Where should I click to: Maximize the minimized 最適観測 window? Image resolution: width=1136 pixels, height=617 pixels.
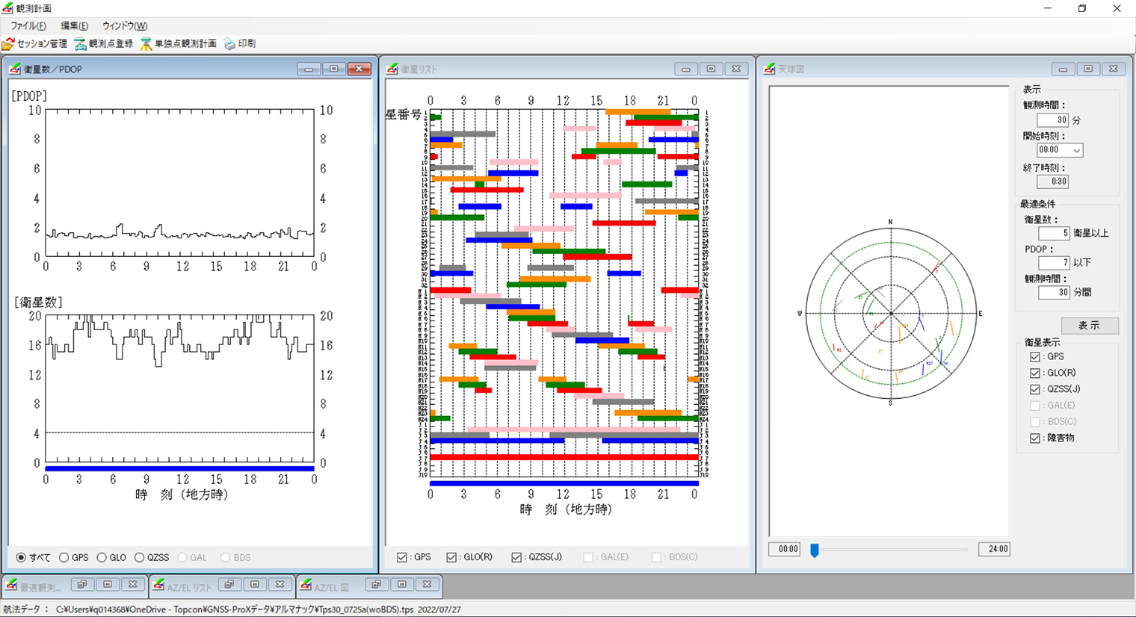click(x=108, y=584)
